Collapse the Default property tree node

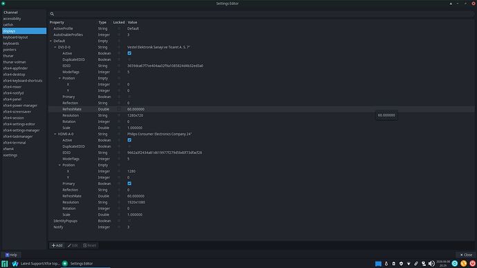[x=50, y=41]
